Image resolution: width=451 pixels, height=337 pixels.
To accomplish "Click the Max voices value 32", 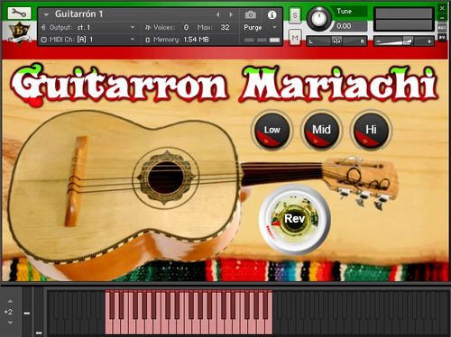I will point(225,27).
